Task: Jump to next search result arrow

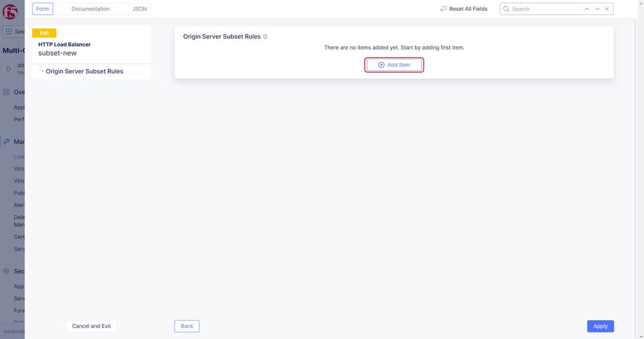Action: coord(598,9)
